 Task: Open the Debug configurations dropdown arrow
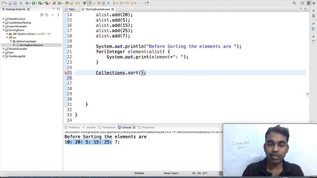[30, 3]
